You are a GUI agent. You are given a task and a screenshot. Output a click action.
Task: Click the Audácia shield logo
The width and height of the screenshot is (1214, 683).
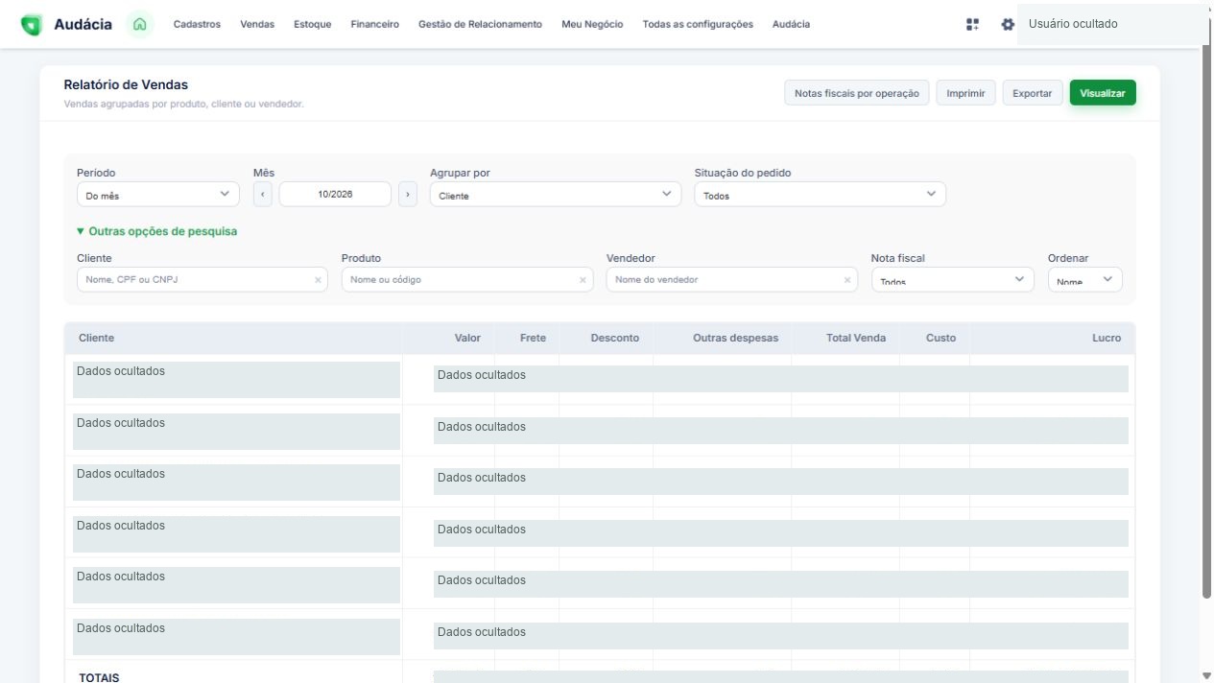[x=32, y=25]
